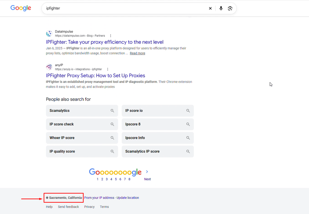309x214 pixels.
Task: Click search icon in Ipscore 8 chip
Action: coord(188,124)
